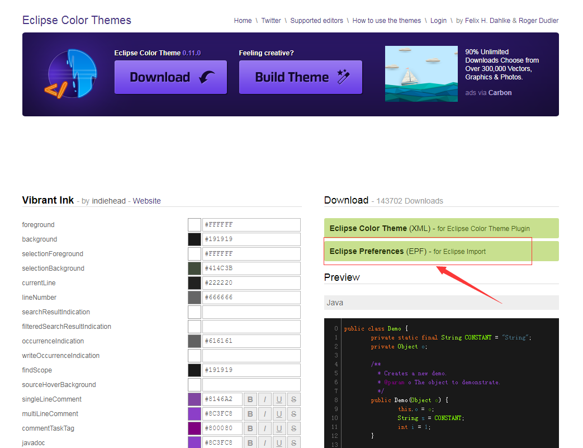Download Eclipse Preferences EPF file
583x448 pixels.
click(442, 251)
